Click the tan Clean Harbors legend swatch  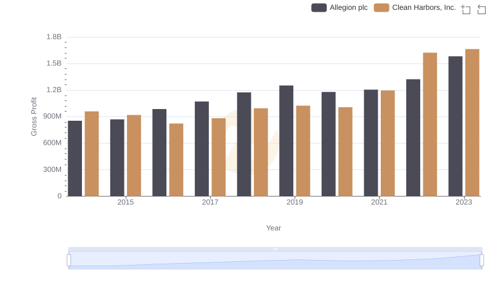(x=381, y=7)
